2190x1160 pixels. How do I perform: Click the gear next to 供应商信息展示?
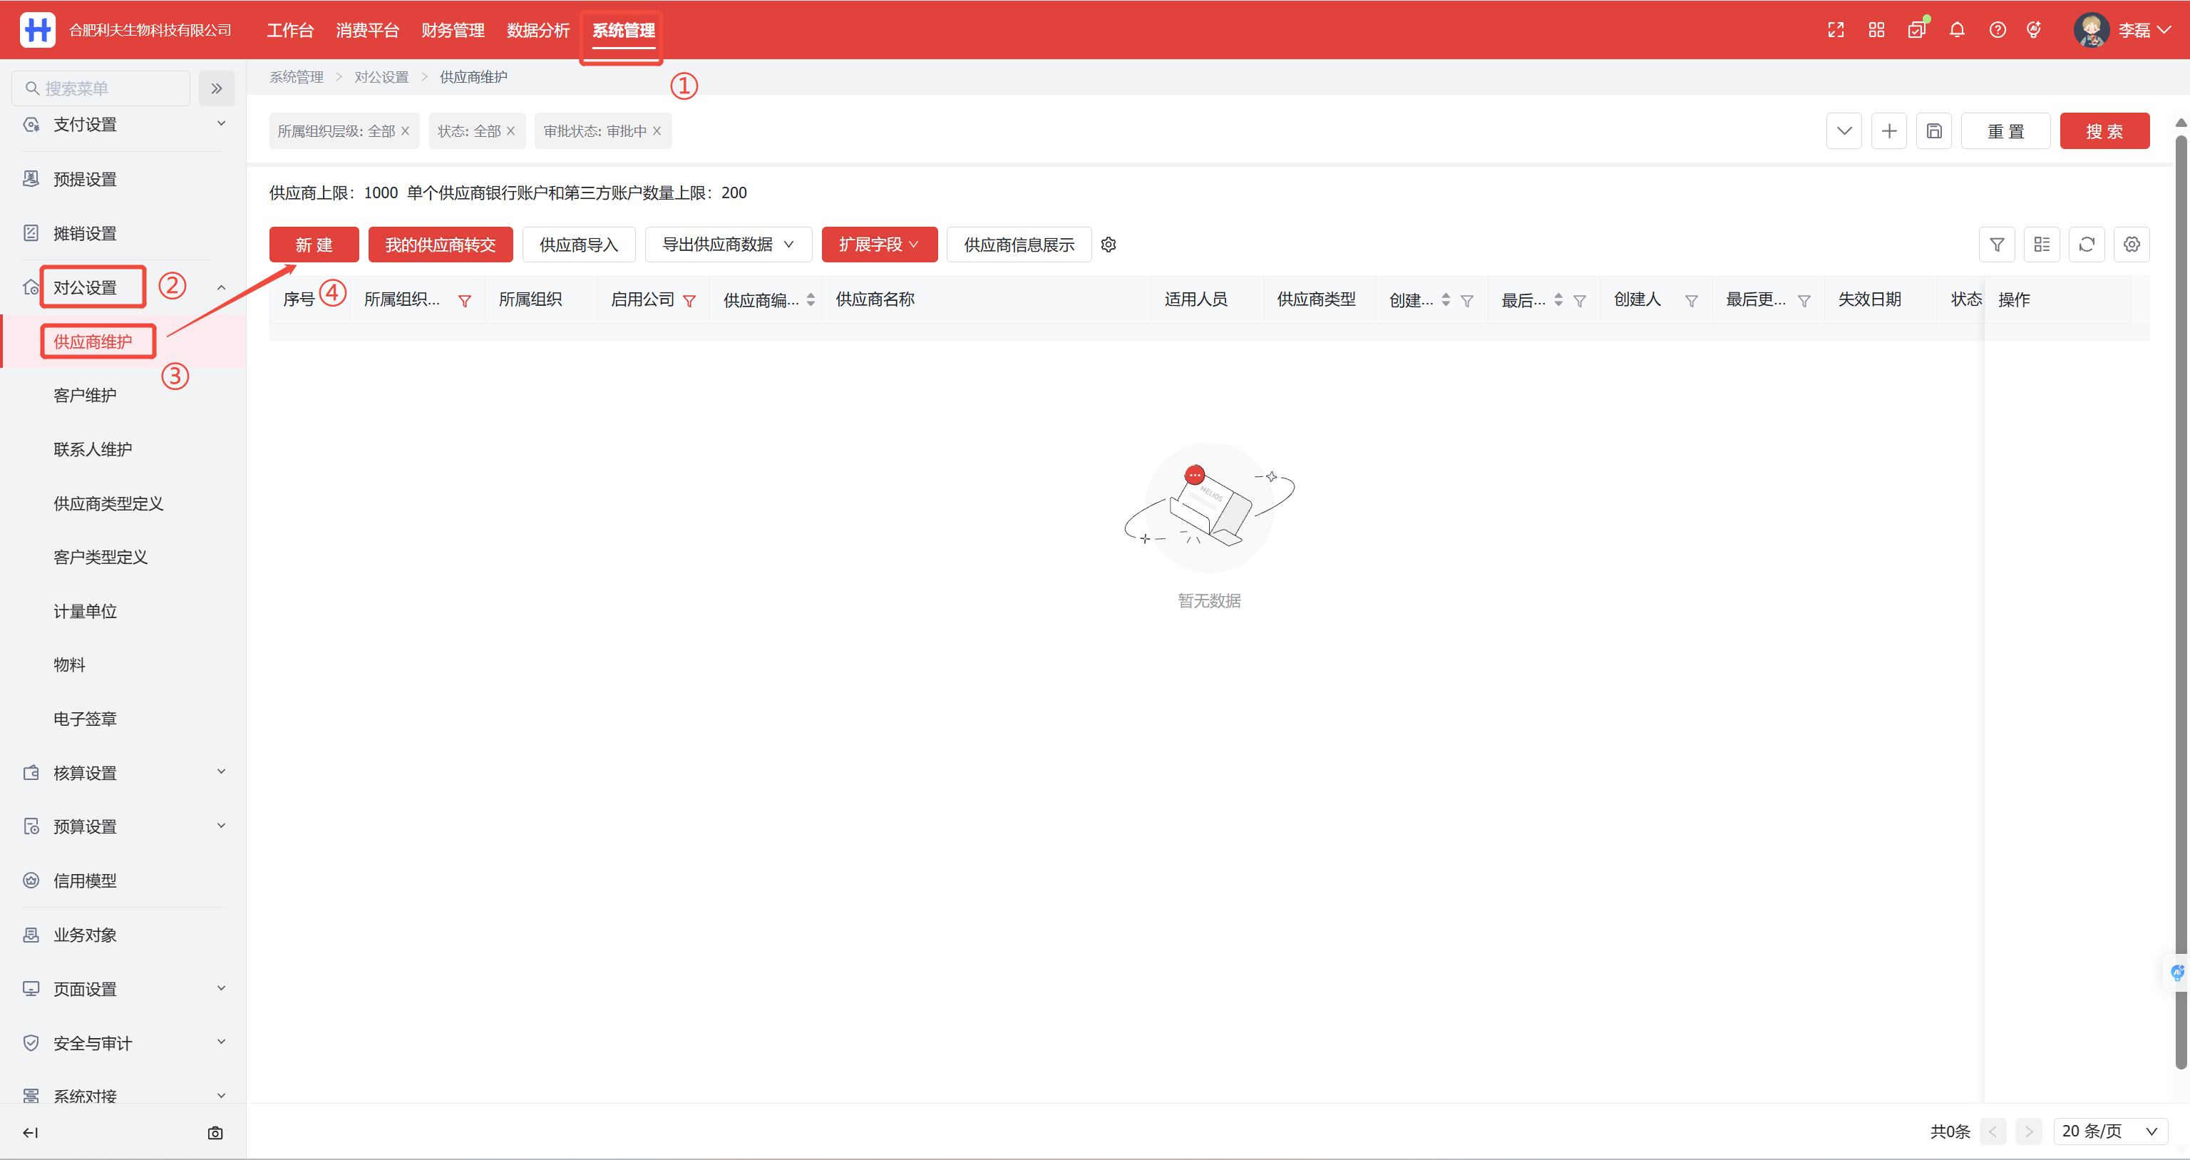tap(1109, 245)
